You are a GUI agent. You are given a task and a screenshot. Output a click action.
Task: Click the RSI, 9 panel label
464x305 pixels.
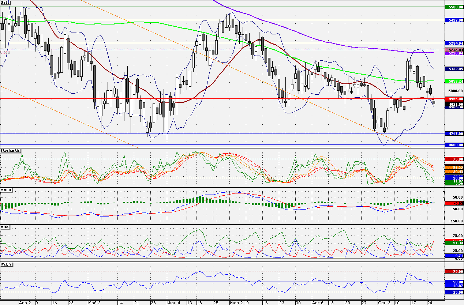7,264
